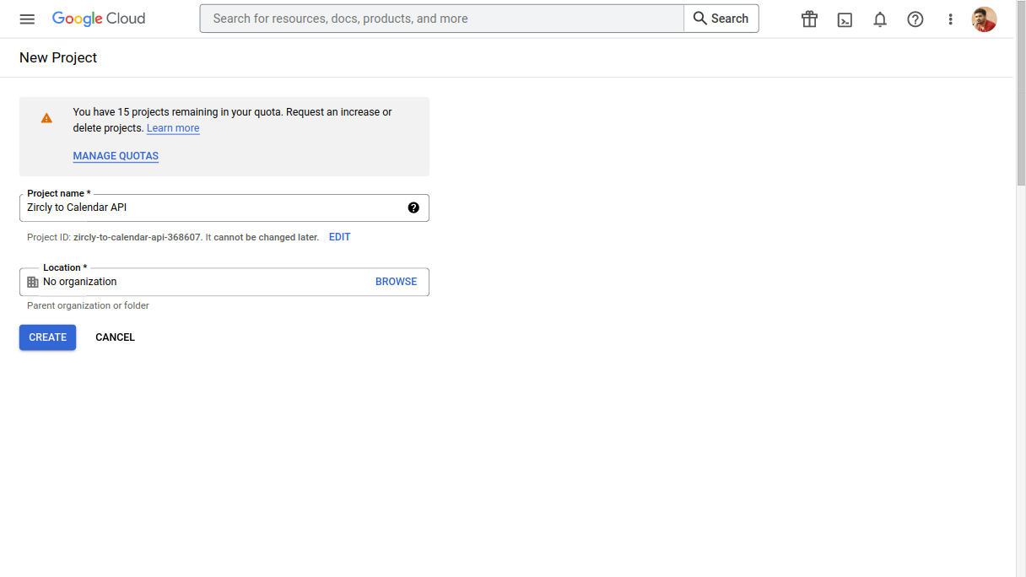
Task: Follow the Learn more link
Action: (173, 128)
